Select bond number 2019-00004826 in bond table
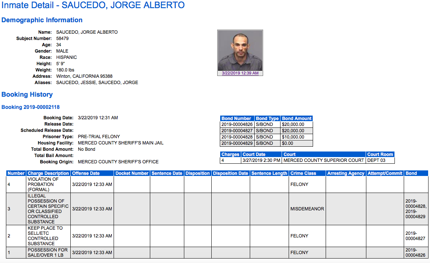This screenshot has height=263, width=430. pos(237,124)
